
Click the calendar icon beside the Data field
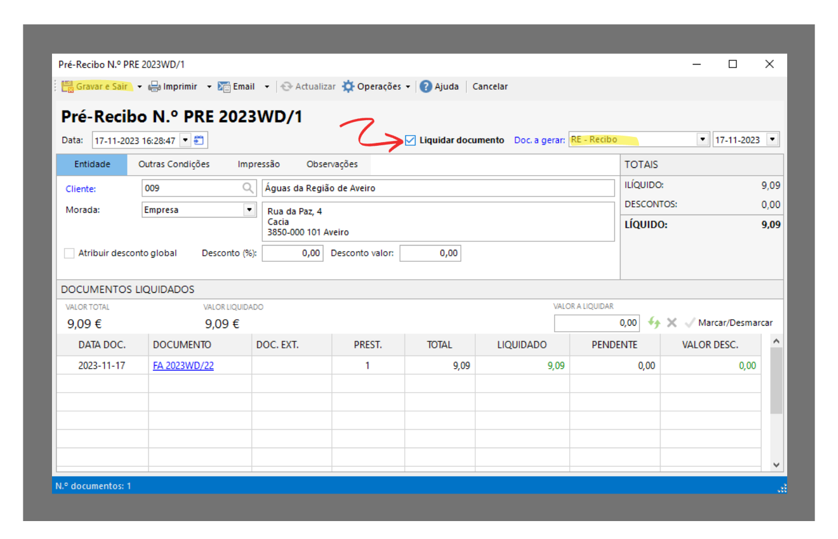point(199,140)
